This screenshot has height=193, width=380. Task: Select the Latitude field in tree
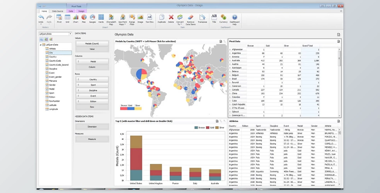pos(53,105)
